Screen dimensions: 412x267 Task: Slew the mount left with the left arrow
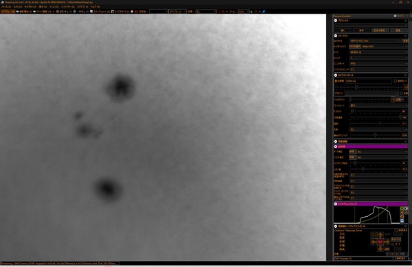(374, 242)
